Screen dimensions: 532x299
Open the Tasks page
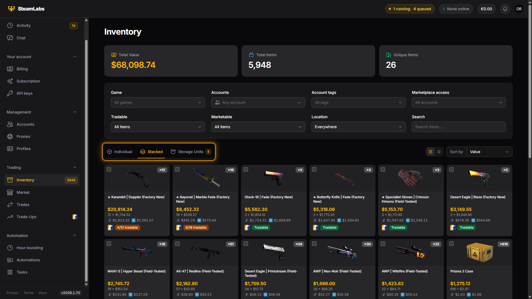pyautogui.click(x=42, y=272)
